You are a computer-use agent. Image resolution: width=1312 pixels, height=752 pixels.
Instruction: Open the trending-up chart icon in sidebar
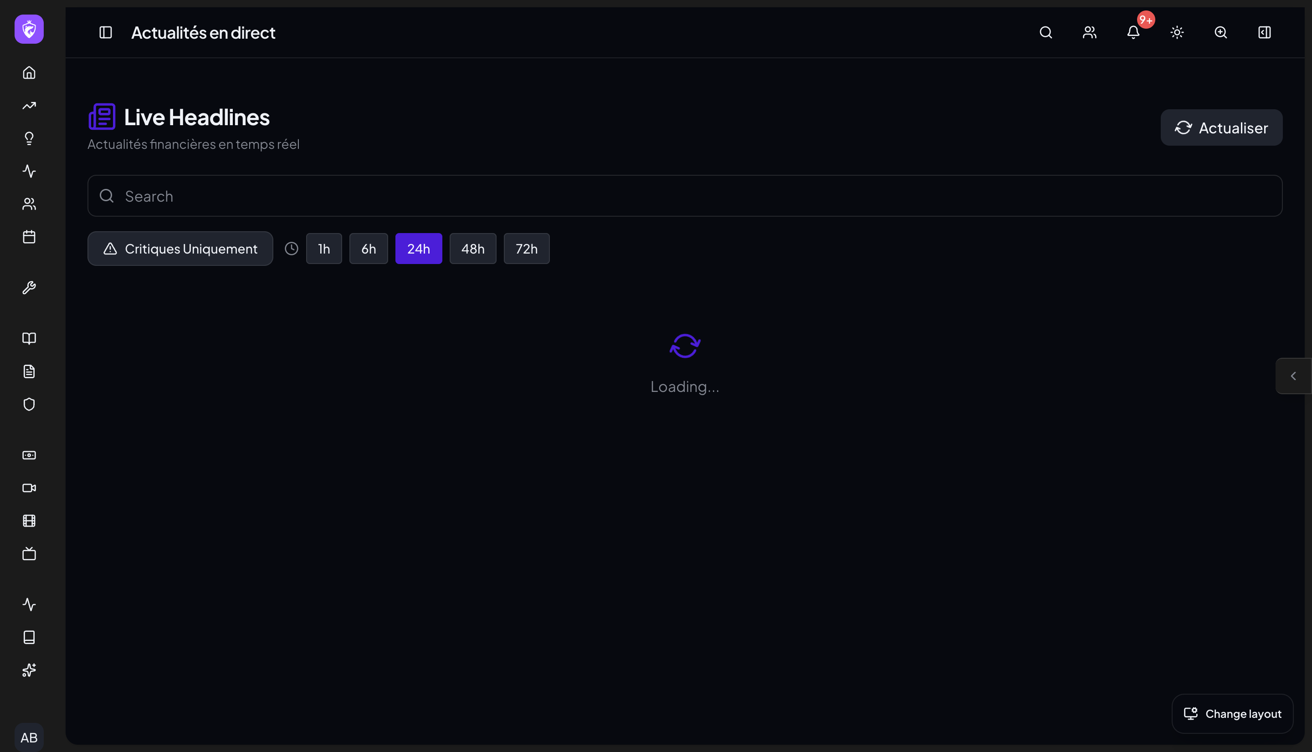[x=29, y=106]
